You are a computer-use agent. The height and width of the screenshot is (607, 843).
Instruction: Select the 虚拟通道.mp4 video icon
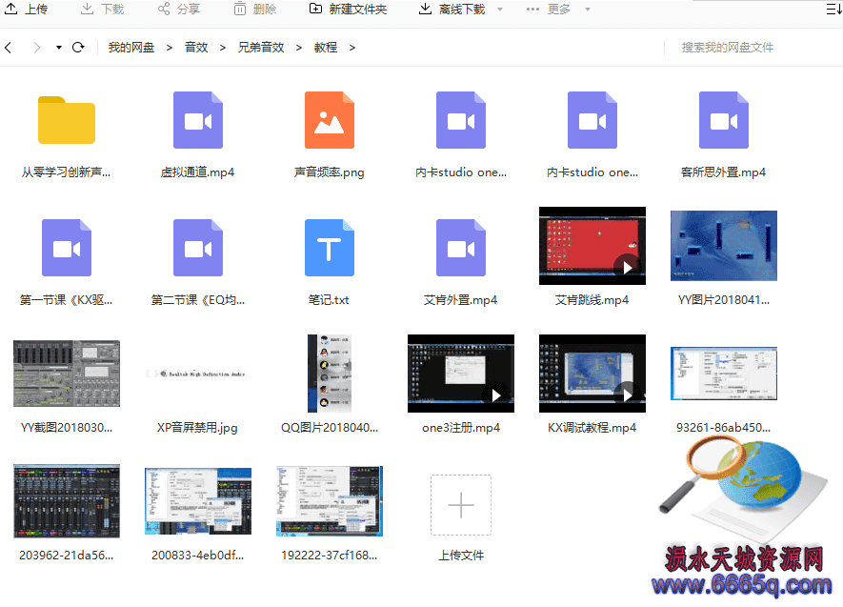tap(198, 120)
